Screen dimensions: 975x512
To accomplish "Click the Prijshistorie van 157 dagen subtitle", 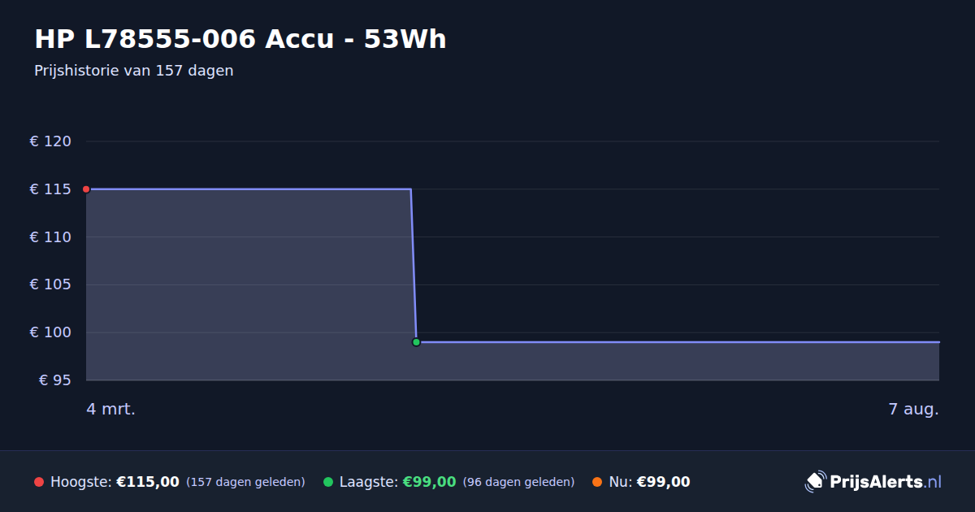I will click(x=134, y=71).
